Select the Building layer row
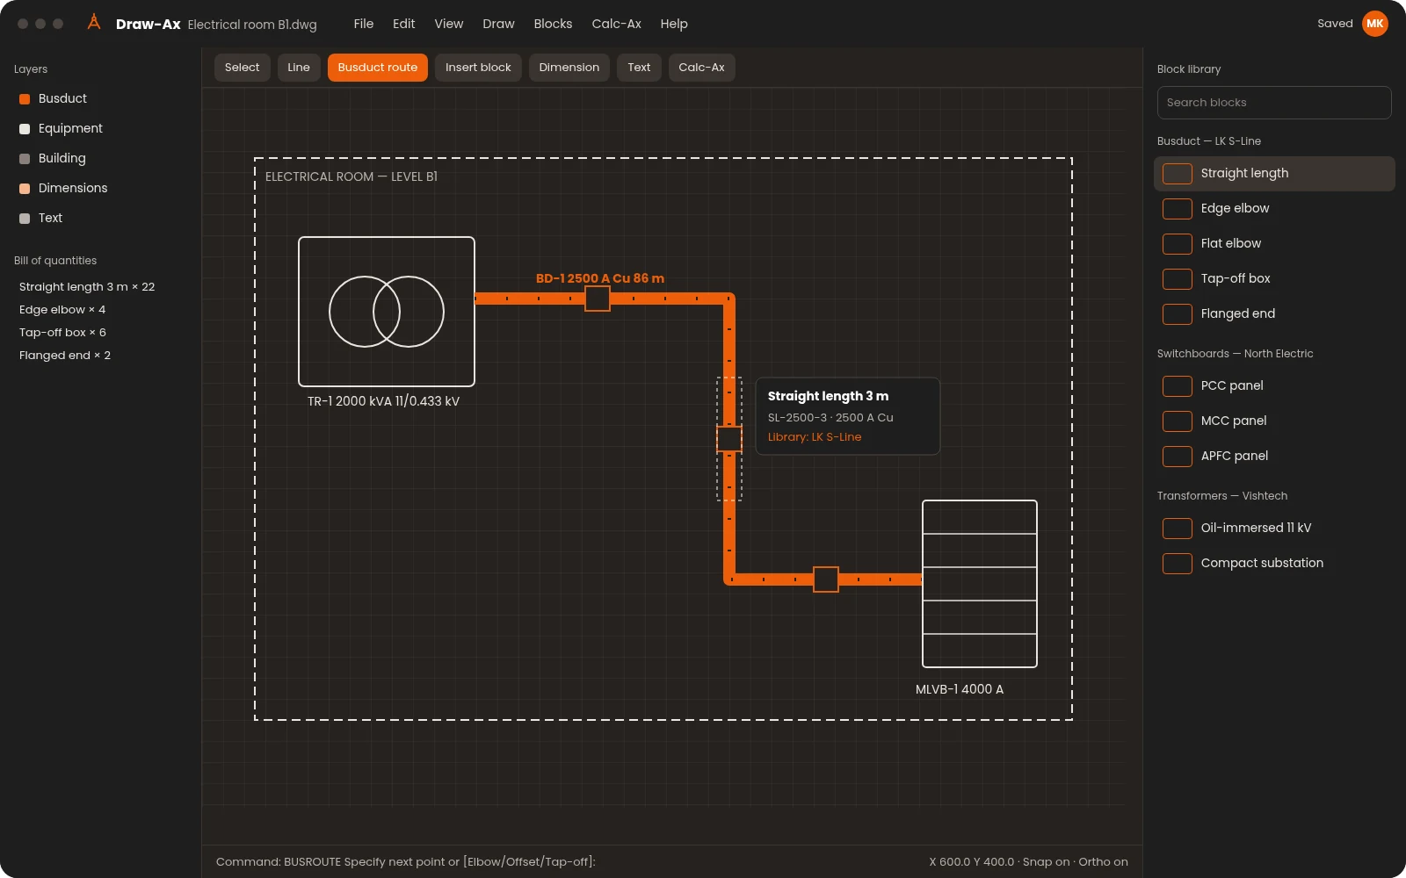This screenshot has height=878, width=1406. [x=100, y=159]
